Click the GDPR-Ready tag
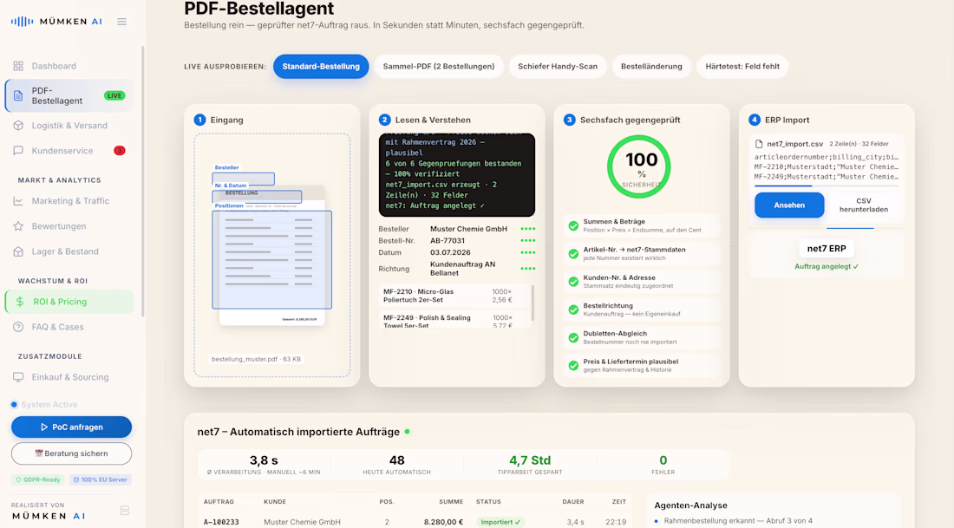954x528 pixels. 37,479
